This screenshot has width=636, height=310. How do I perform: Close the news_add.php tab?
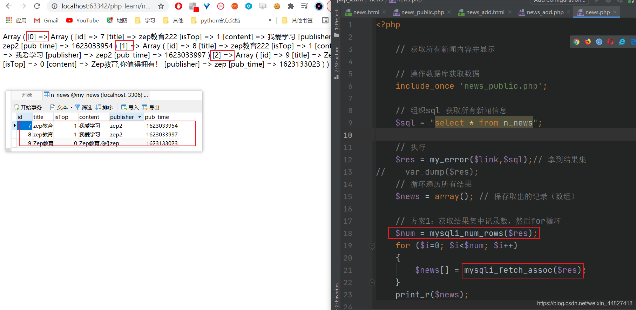568,12
